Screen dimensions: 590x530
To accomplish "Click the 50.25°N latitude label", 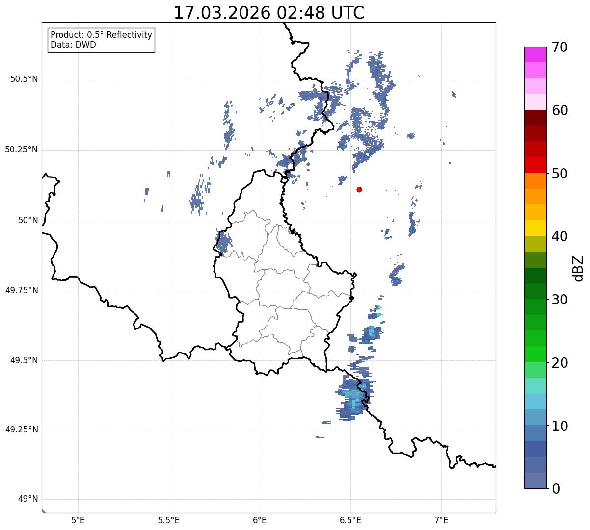I will tap(21, 150).
